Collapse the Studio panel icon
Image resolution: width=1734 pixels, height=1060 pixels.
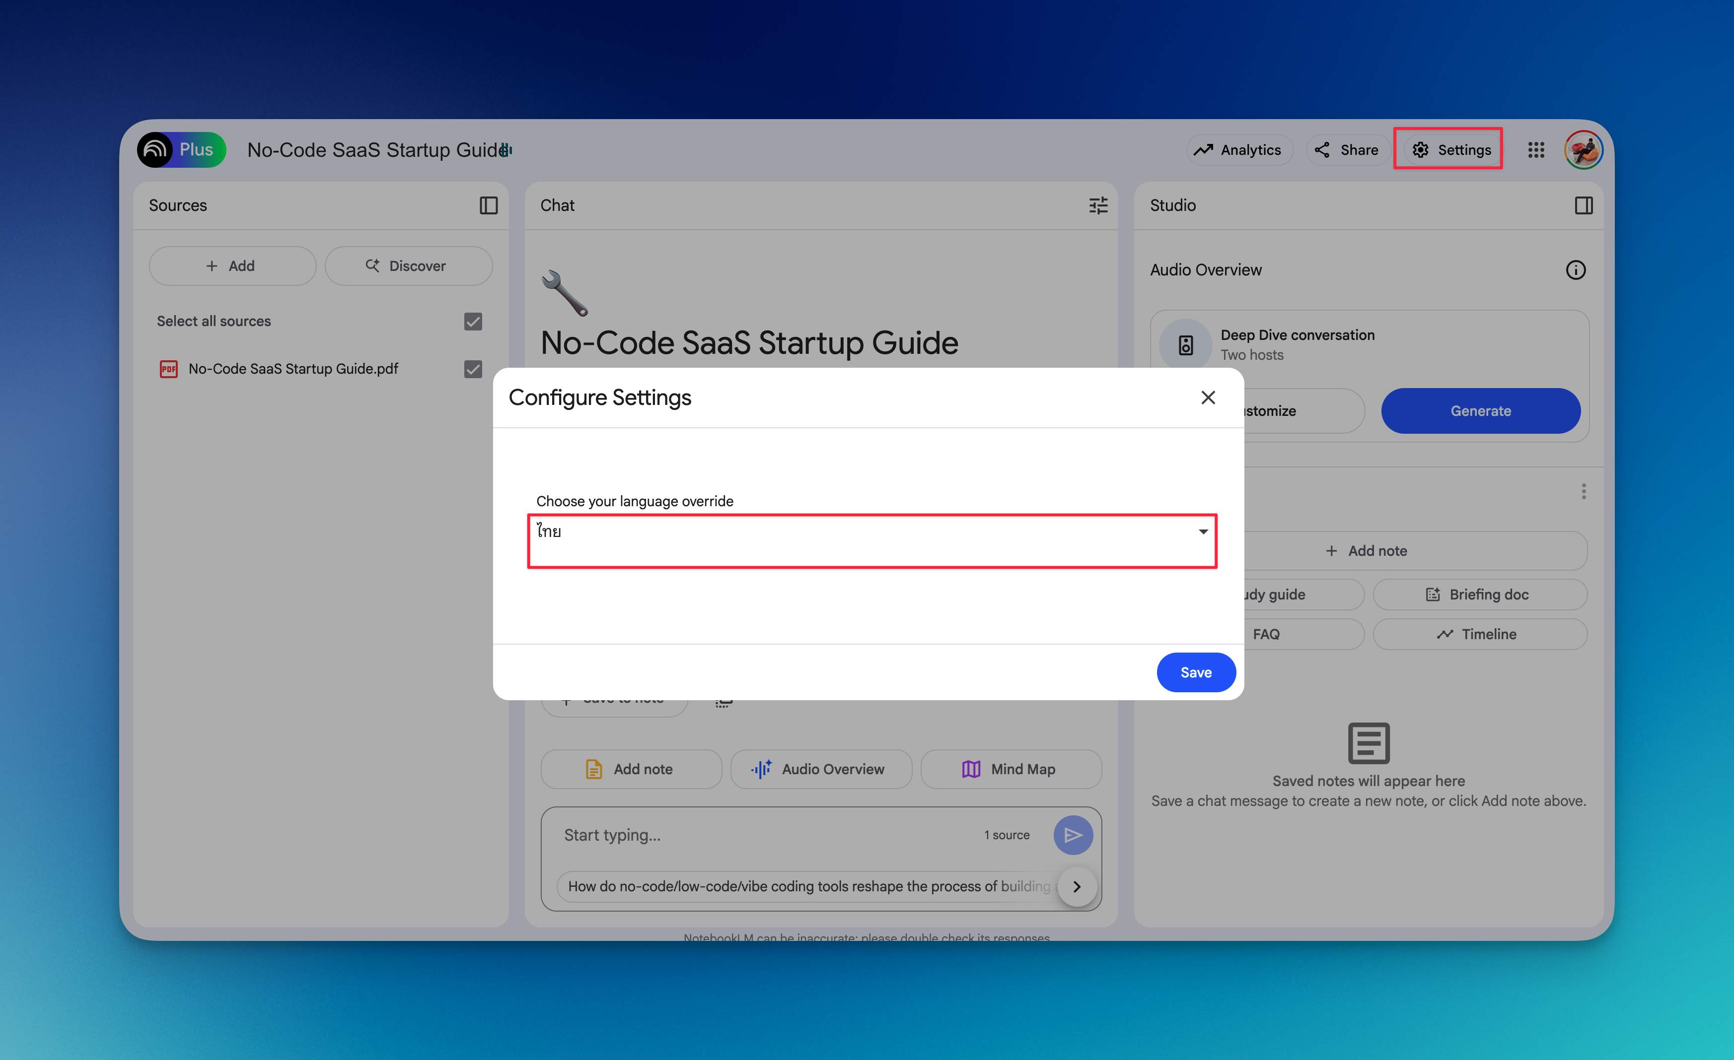coord(1584,205)
